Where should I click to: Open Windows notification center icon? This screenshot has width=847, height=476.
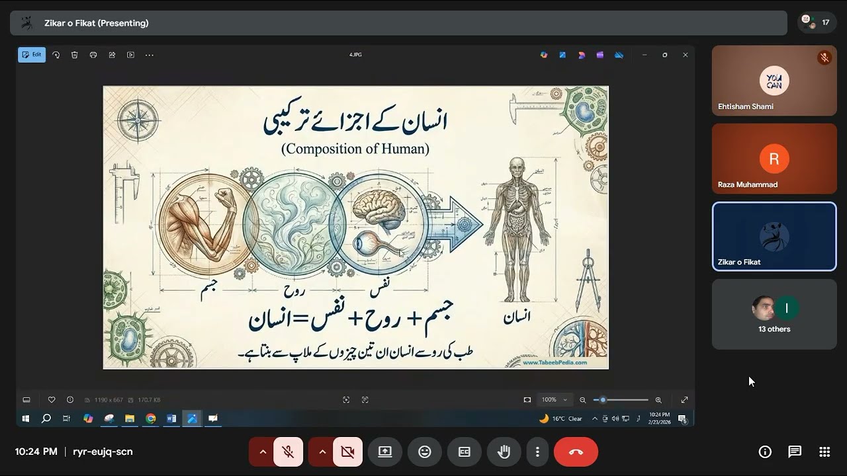click(682, 418)
